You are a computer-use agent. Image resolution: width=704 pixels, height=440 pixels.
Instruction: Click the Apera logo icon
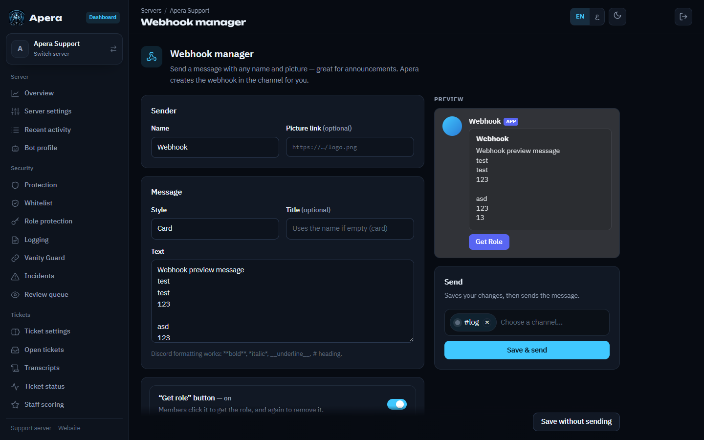(x=17, y=18)
